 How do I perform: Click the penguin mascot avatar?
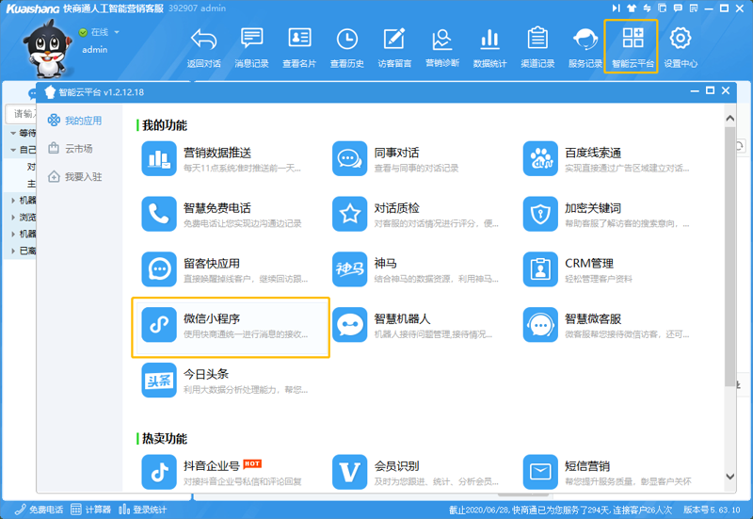click(48, 50)
